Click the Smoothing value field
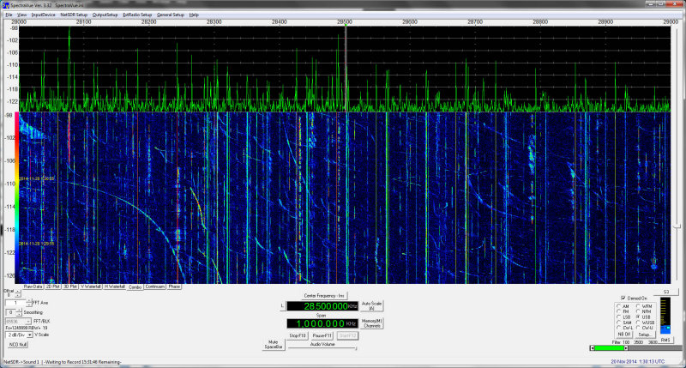Screen dimensions: 686x368 [10, 312]
